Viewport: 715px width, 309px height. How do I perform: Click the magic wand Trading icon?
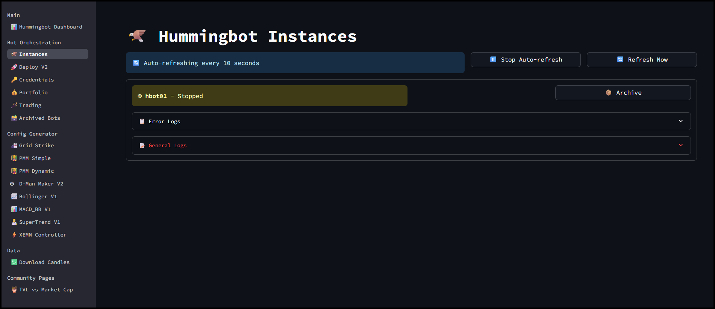[x=14, y=105]
